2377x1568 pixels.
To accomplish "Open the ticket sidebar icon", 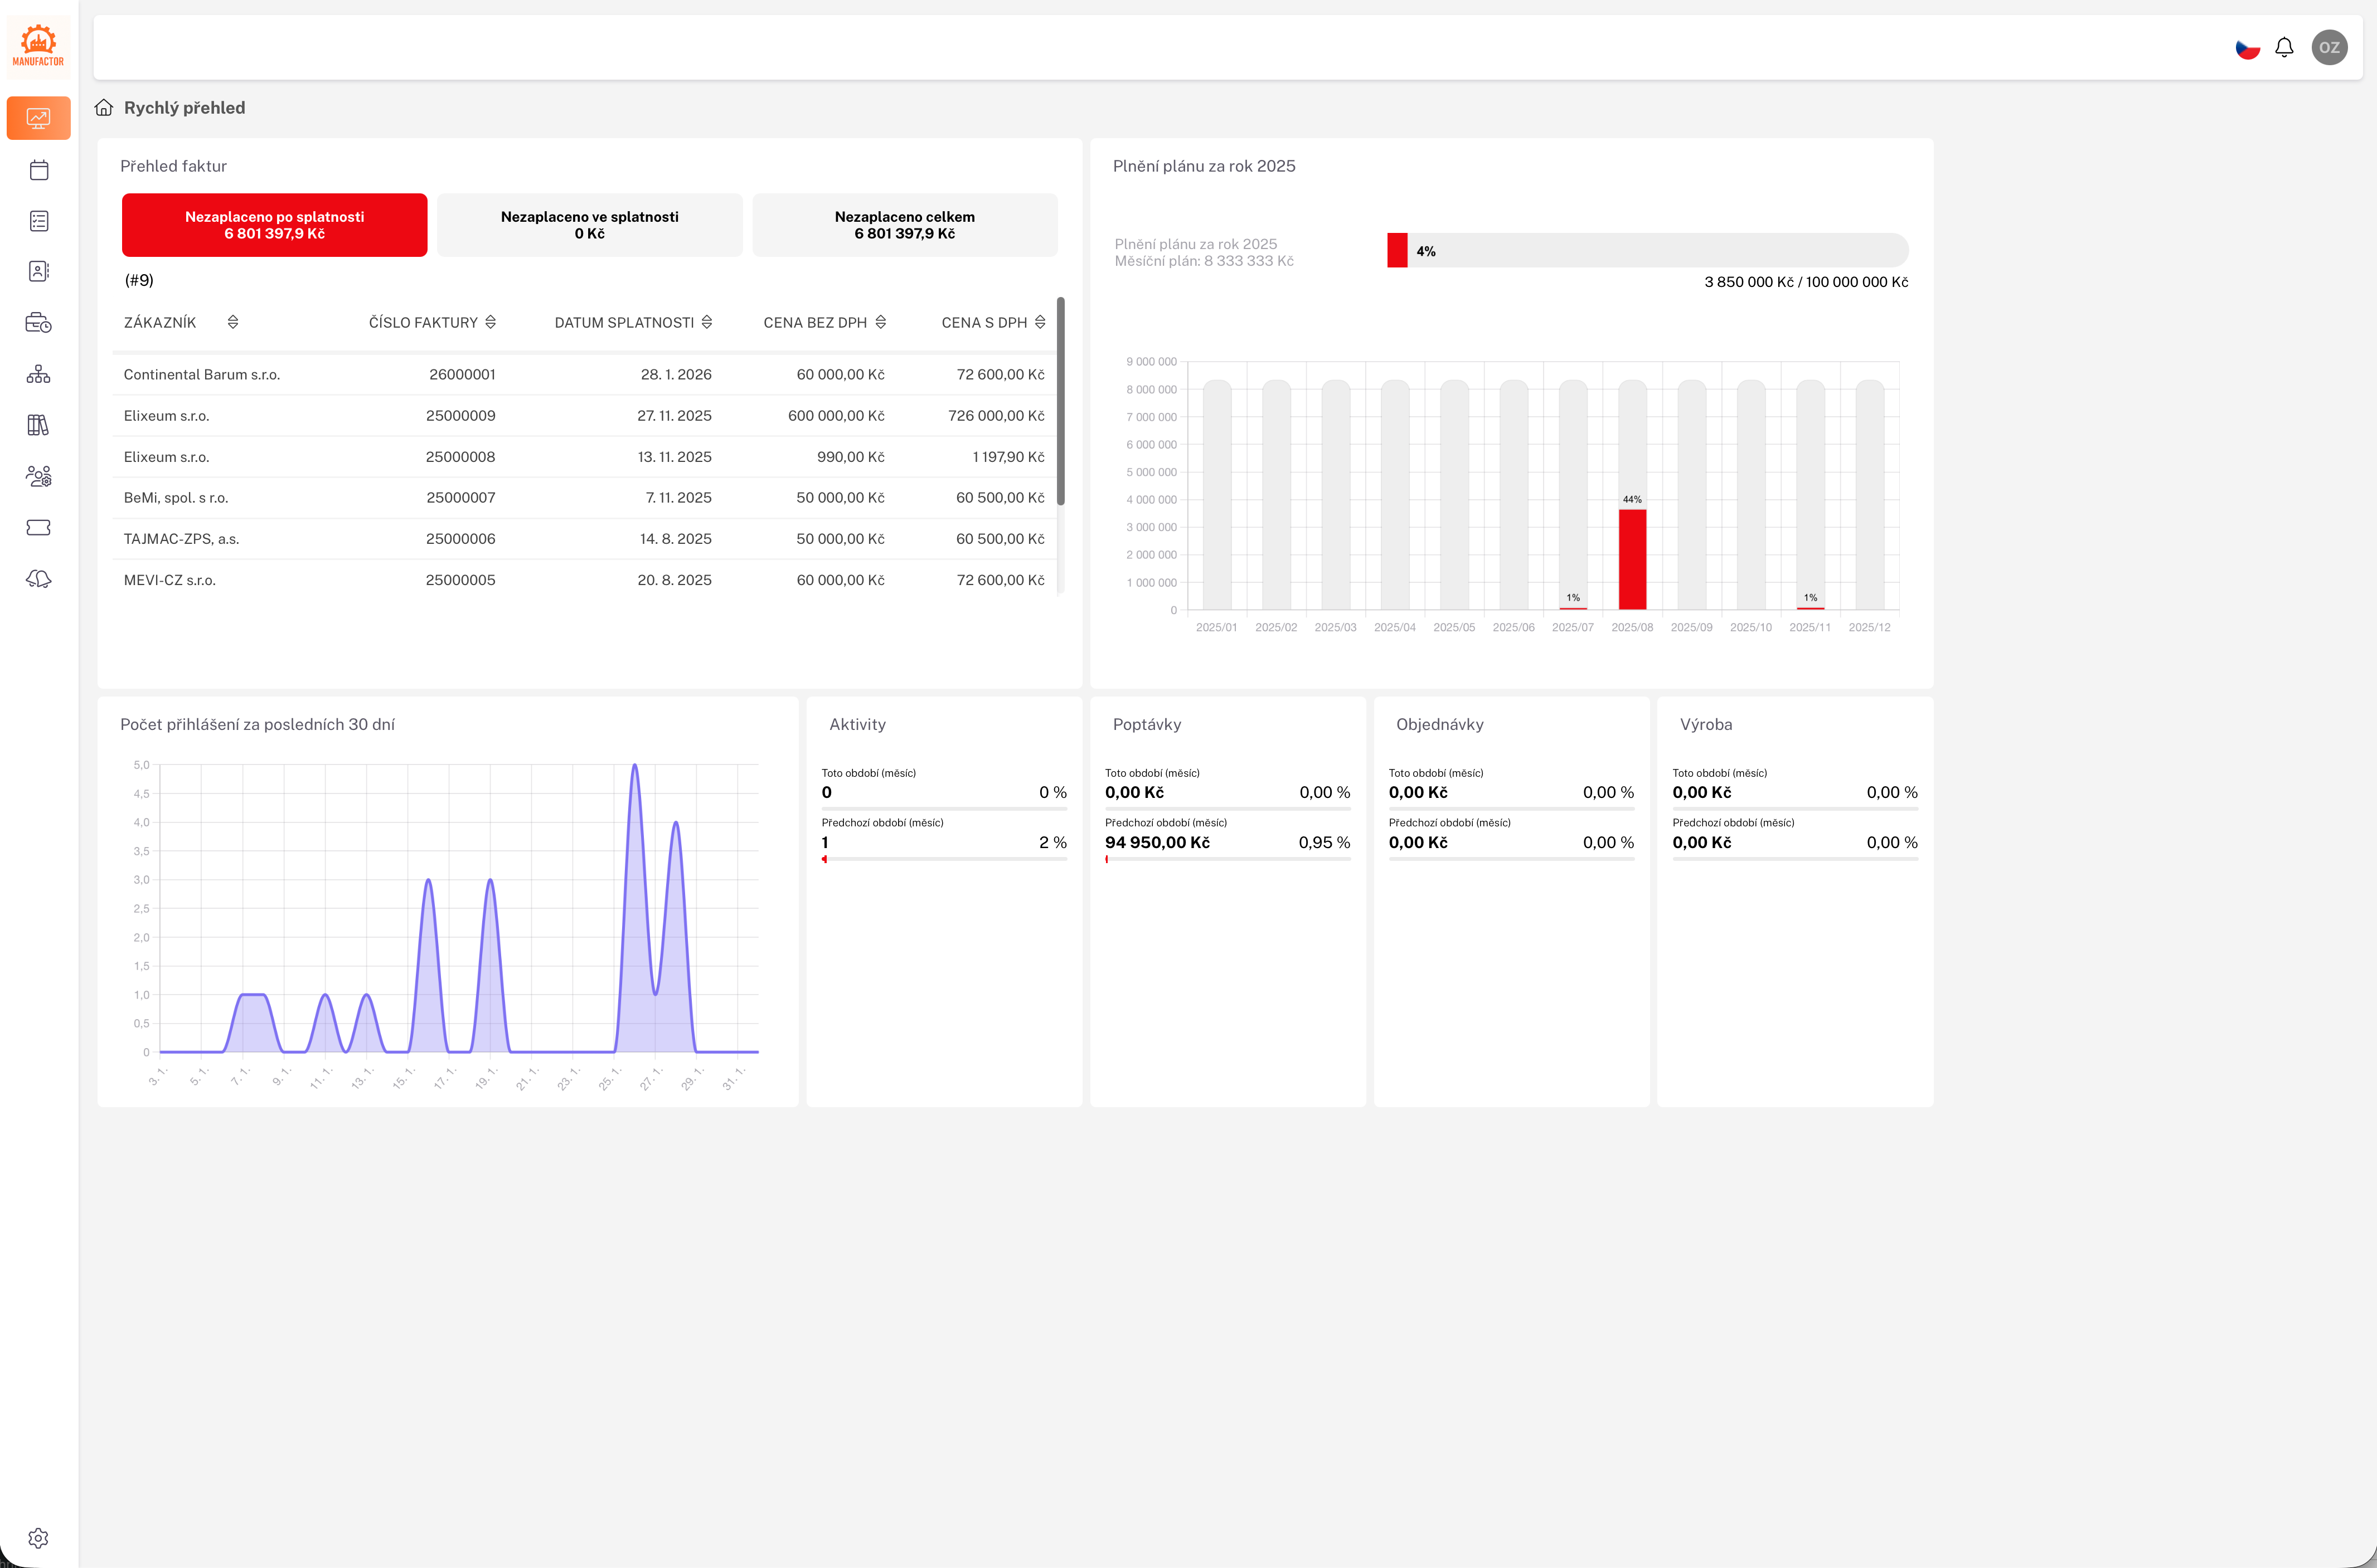I will click(x=38, y=527).
